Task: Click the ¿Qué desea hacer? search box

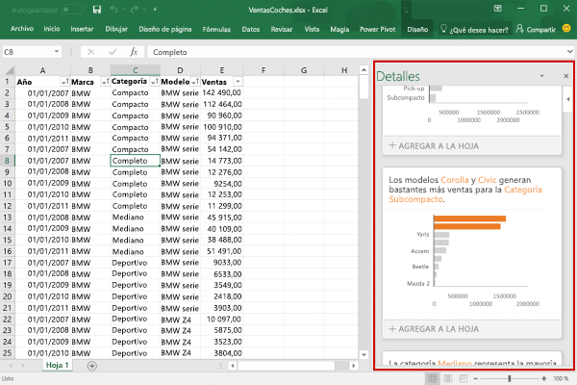Action: pyautogui.click(x=475, y=30)
